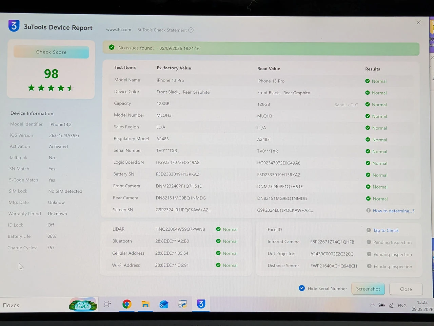434x326 pixels.
Task: Click the ENG language indicator in tray
Action: (x=402, y=306)
